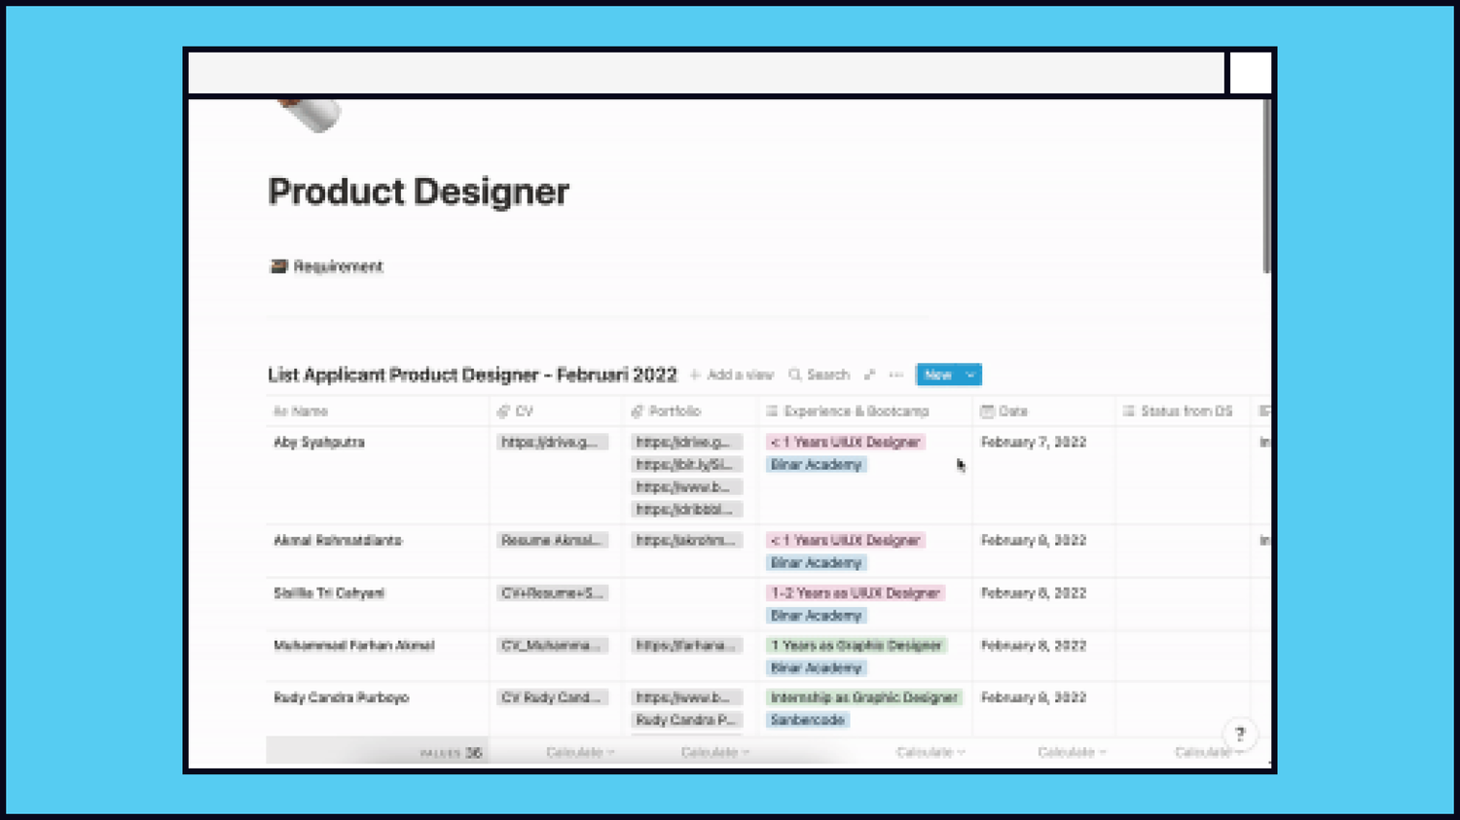Open the CV Rudy Cand... file
1460x820 pixels.
click(553, 698)
